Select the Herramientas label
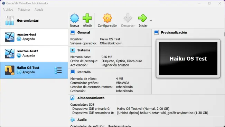Screen dimensions: 225x127 tap(28, 21)
